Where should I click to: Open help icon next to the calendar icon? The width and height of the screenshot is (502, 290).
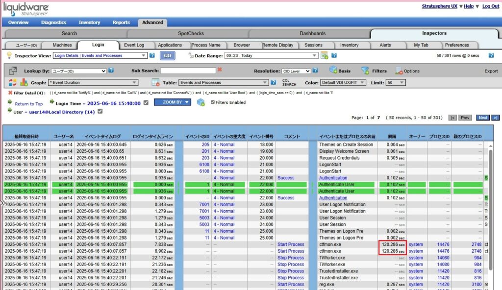tap(334, 55)
